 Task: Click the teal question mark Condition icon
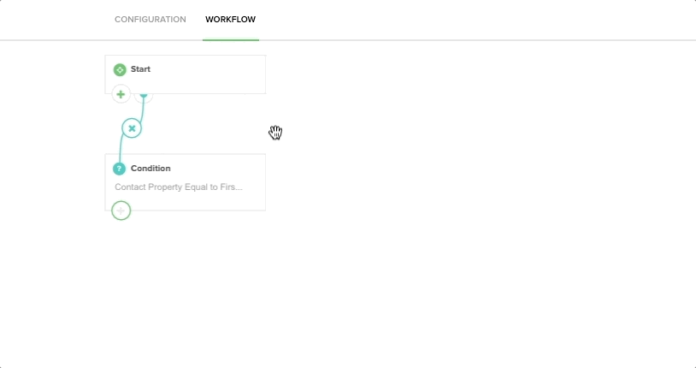[119, 169]
